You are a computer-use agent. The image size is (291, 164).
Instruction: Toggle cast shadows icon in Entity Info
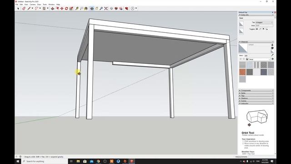266,29
